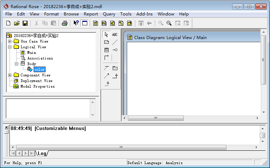Image resolution: width=270 pixels, height=168 pixels.
Task: Save the model using the floppy icon
Action: (25, 23)
